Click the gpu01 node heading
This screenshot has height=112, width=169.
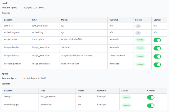pyautogui.click(x=5, y=74)
